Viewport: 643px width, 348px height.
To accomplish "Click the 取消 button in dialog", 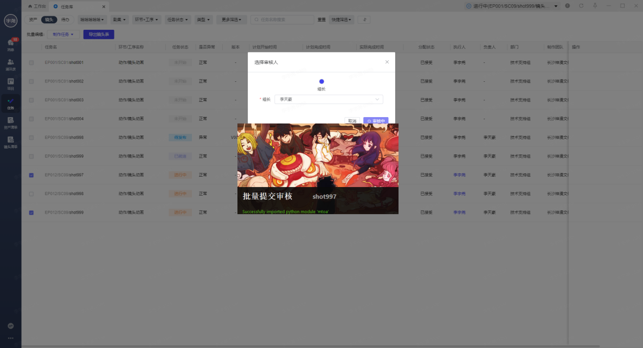I will 352,121.
